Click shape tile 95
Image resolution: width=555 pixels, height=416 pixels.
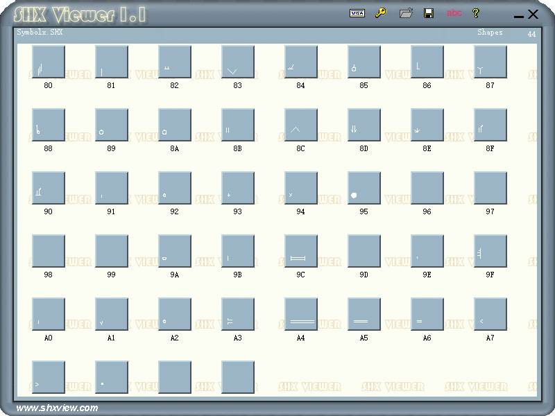364,189
